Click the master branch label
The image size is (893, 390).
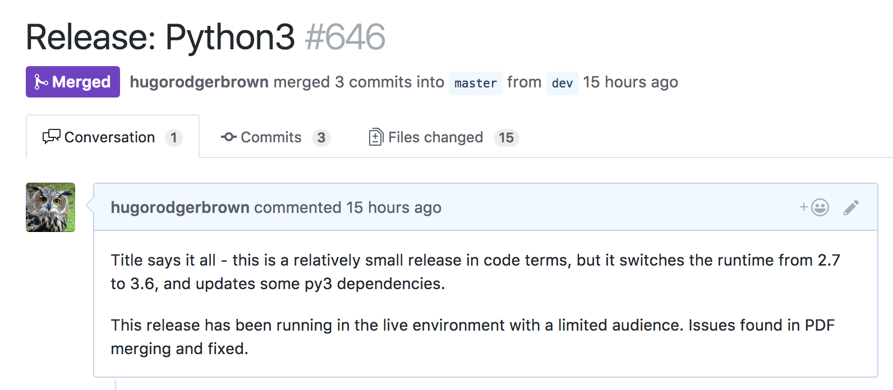click(475, 83)
